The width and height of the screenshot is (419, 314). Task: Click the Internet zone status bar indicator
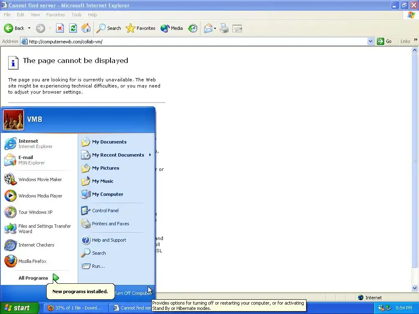(x=370, y=298)
